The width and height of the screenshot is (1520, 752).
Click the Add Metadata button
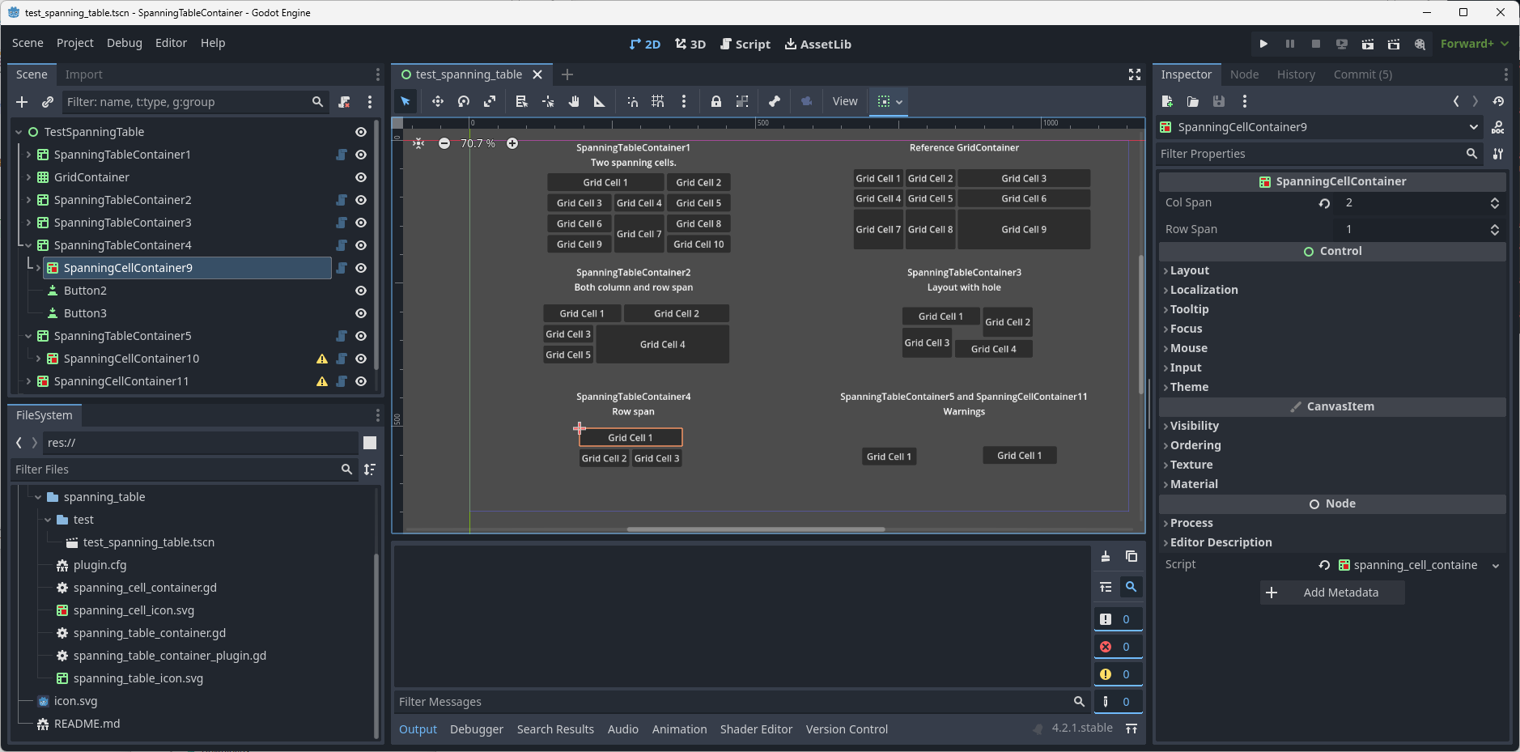[x=1332, y=593]
